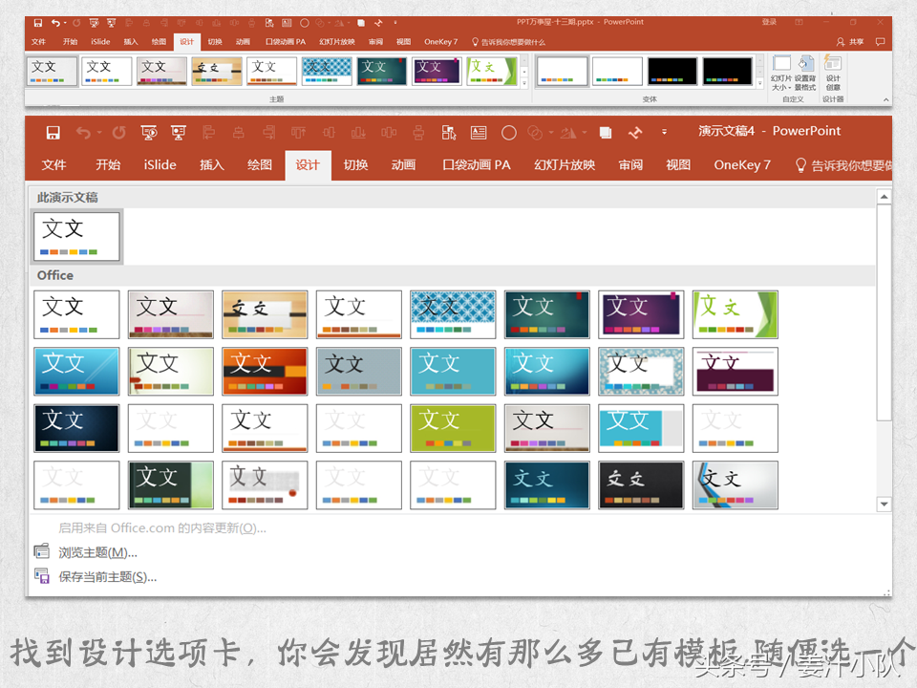Start slideshow from current slide in 演示文稿4 toolbar
Viewport: 917px width, 688px height.
tap(179, 133)
